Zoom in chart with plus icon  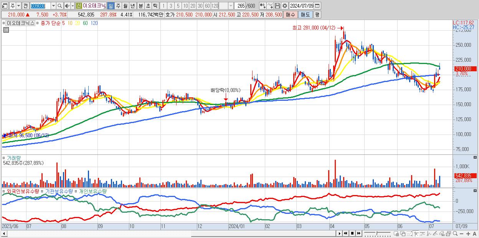(468, 234)
